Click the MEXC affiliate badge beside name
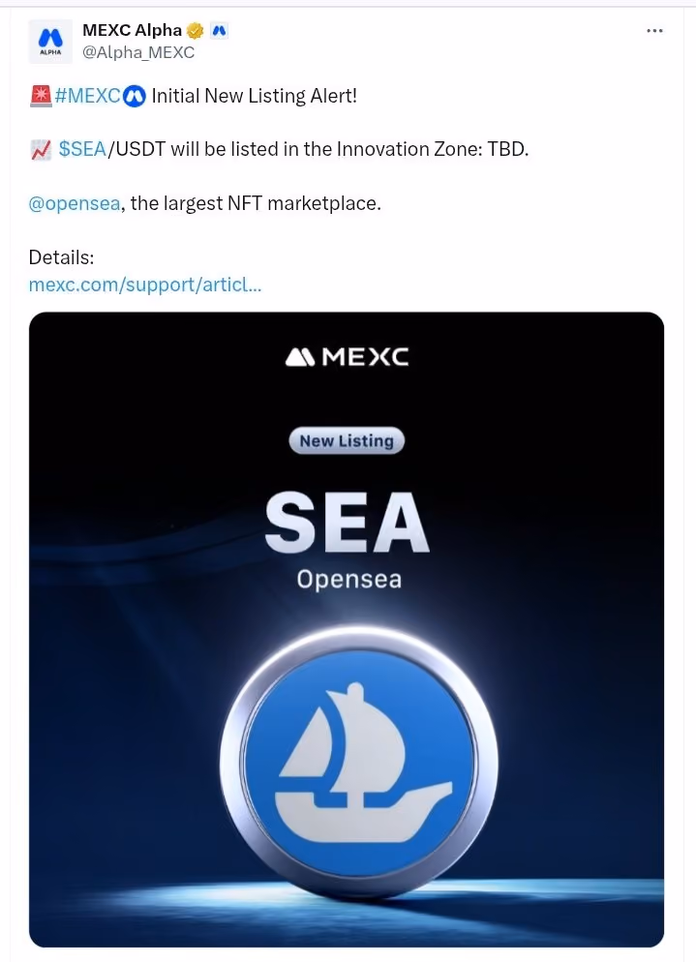This screenshot has width=696, height=962. point(219,30)
